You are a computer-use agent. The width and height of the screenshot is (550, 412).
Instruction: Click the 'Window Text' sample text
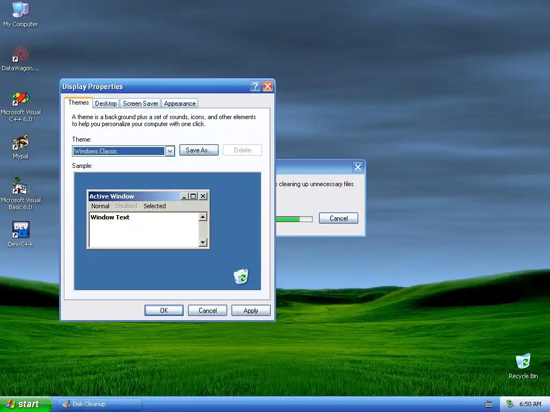tap(110, 217)
